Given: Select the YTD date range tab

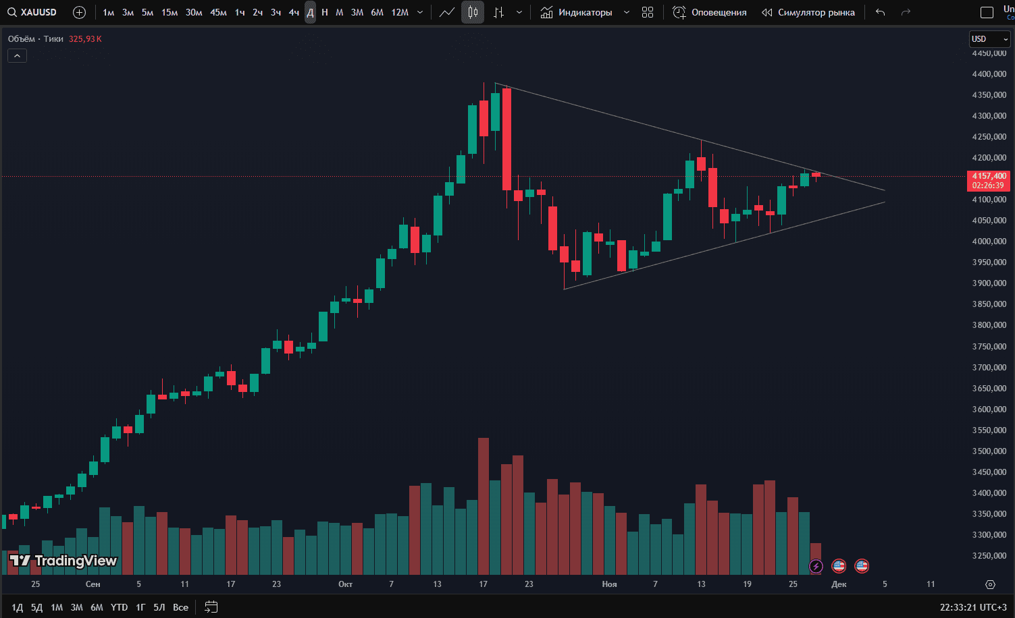Looking at the screenshot, I should [x=119, y=607].
